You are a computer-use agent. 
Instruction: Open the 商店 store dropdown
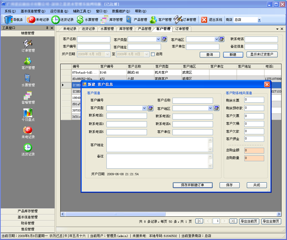(259, 20)
